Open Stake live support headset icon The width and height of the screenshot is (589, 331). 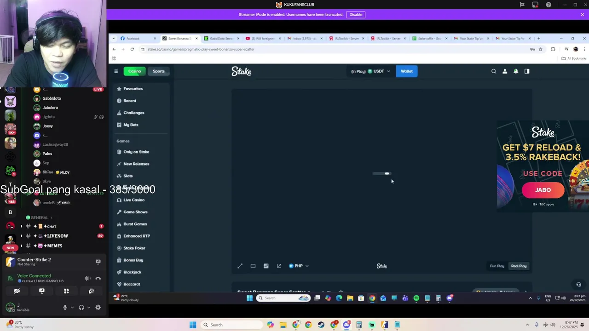[578, 285]
